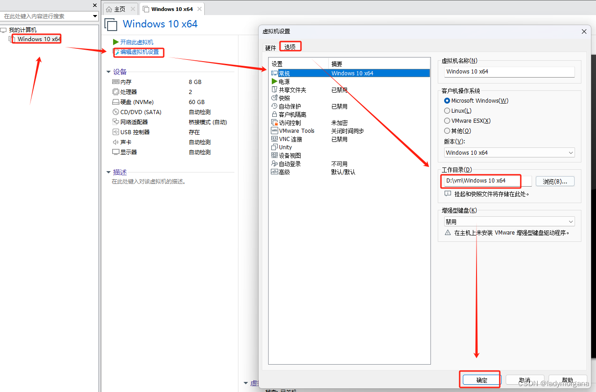Click the CD/DVD (SATA) disc icon

(115, 112)
